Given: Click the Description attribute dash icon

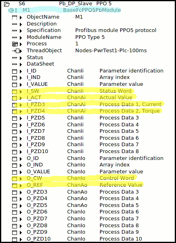Looking at the screenshot, I should coord(15,24).
